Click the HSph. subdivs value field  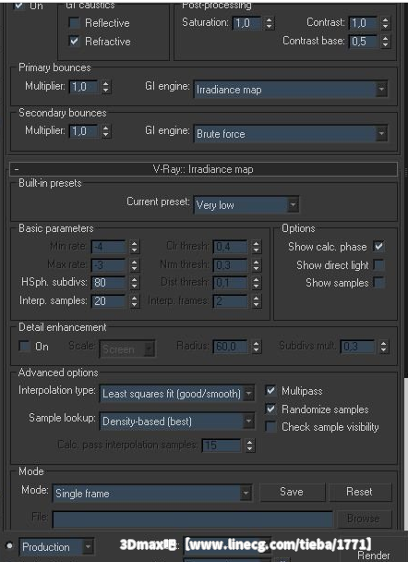[x=109, y=283]
